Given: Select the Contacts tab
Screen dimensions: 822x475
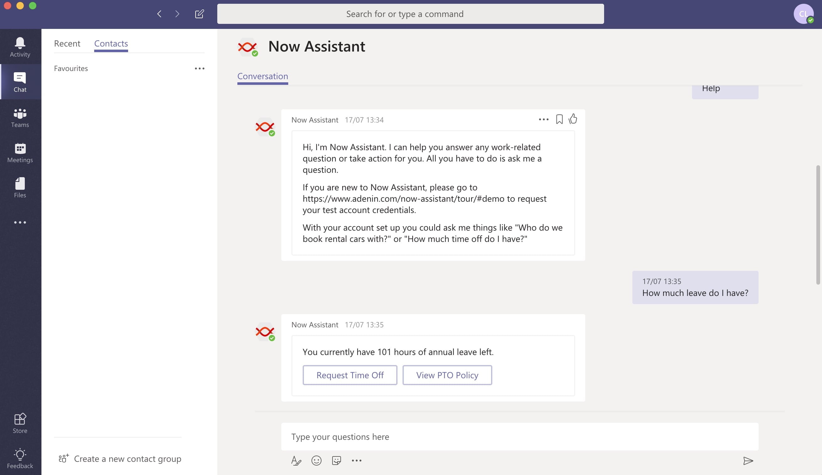Looking at the screenshot, I should 111,43.
